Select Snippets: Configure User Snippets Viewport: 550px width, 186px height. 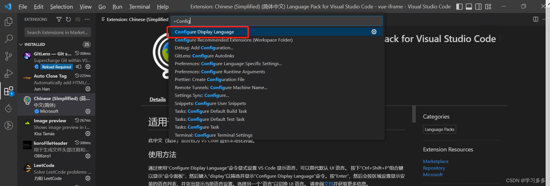(277, 103)
